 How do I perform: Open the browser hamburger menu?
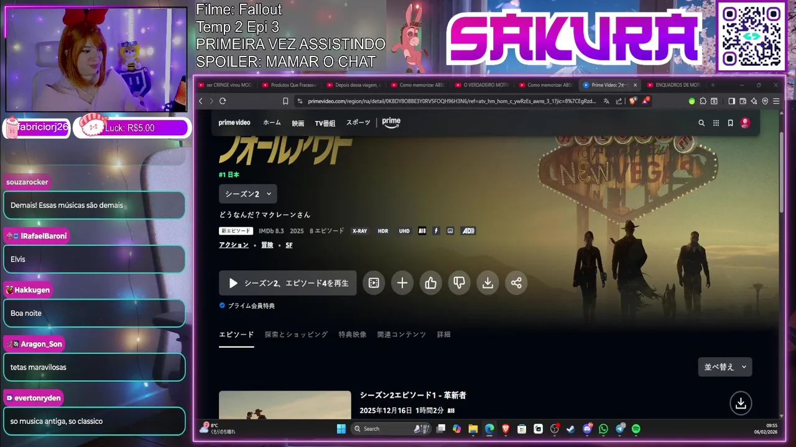(x=775, y=101)
